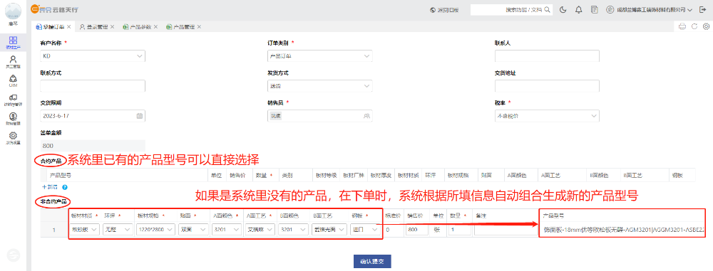Click the 产品型号 header in the contract products table
This screenshot has height=271, width=713.
(x=60, y=174)
